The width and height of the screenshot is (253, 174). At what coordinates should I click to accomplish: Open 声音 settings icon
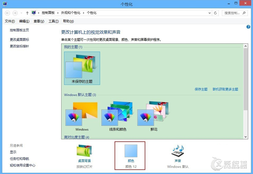click(178, 151)
